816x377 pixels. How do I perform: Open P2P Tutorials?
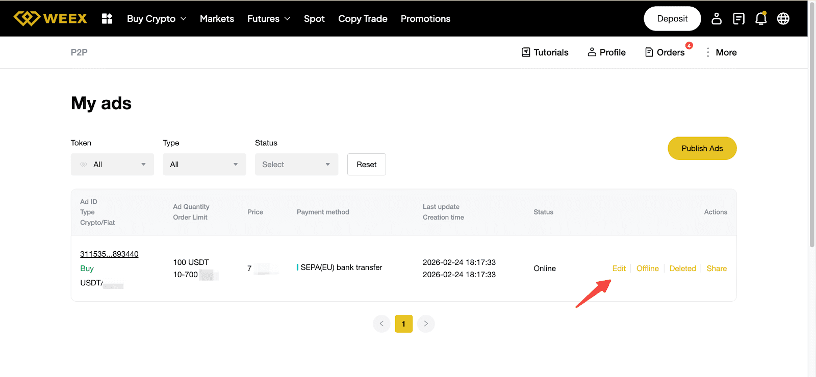[x=545, y=52]
